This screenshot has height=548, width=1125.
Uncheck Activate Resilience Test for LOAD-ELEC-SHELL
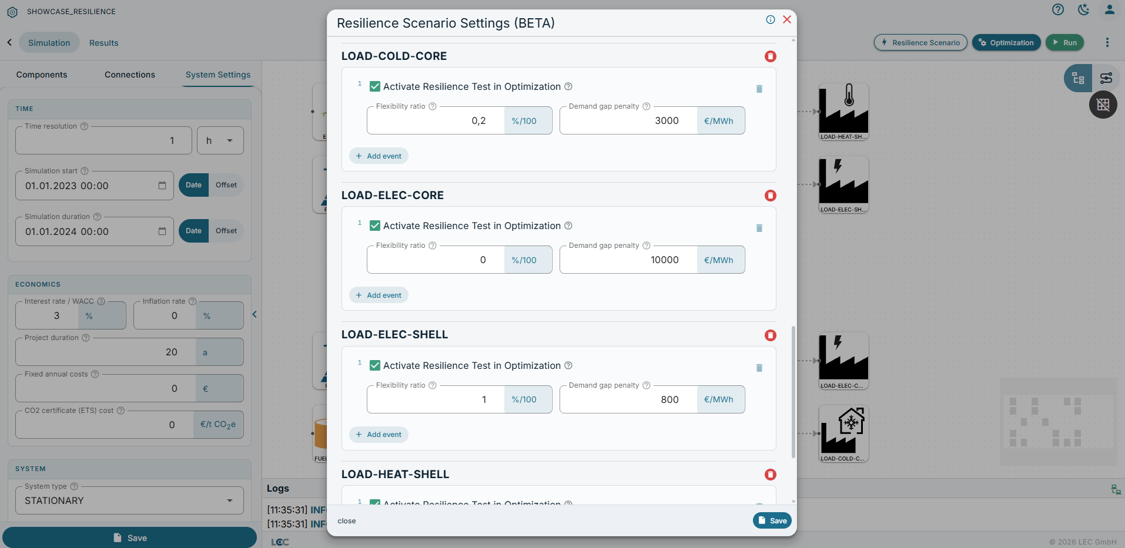(374, 365)
